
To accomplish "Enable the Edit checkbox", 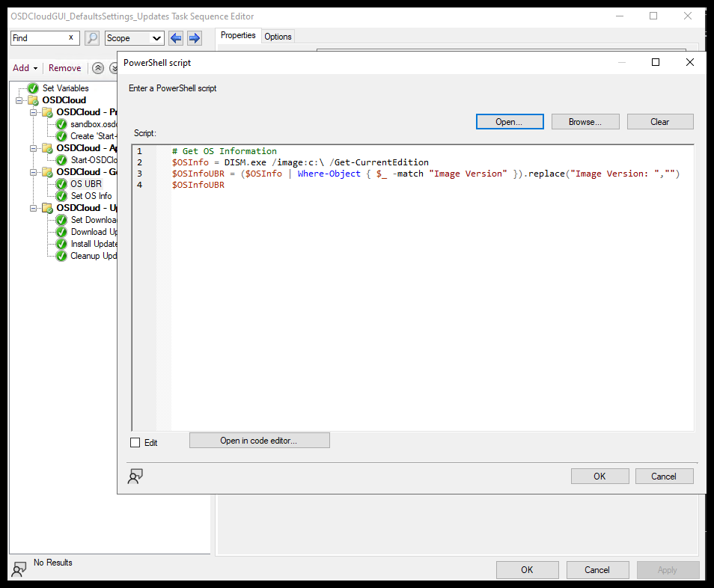I will point(135,442).
